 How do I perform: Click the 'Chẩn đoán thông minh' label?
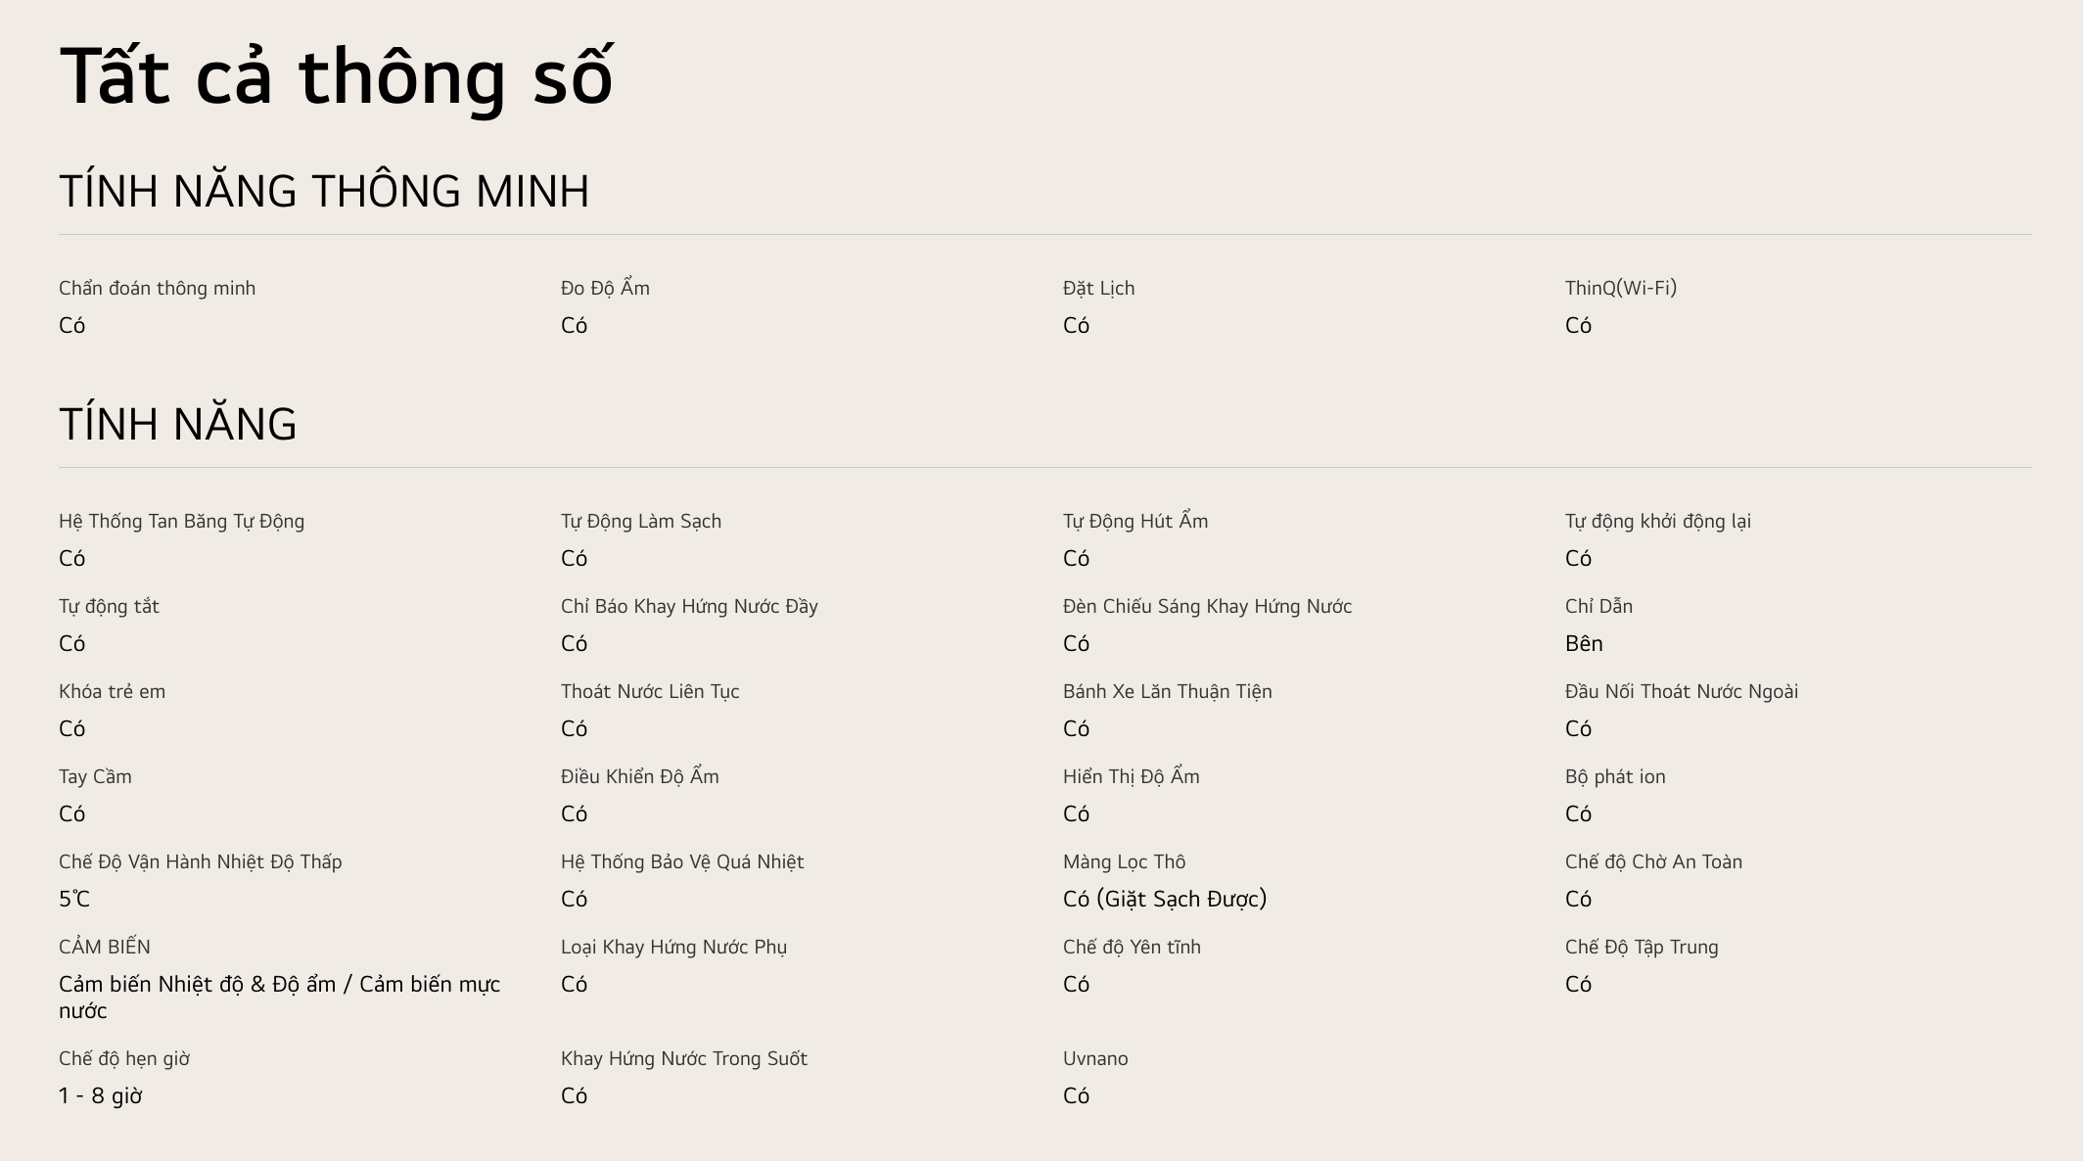pos(157,288)
